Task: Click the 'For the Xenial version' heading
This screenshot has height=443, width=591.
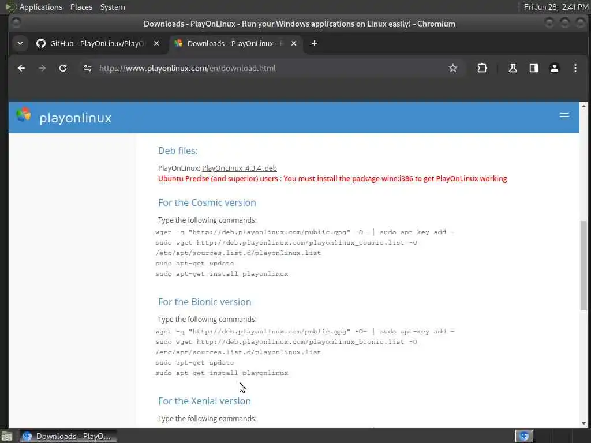Action: (x=204, y=401)
